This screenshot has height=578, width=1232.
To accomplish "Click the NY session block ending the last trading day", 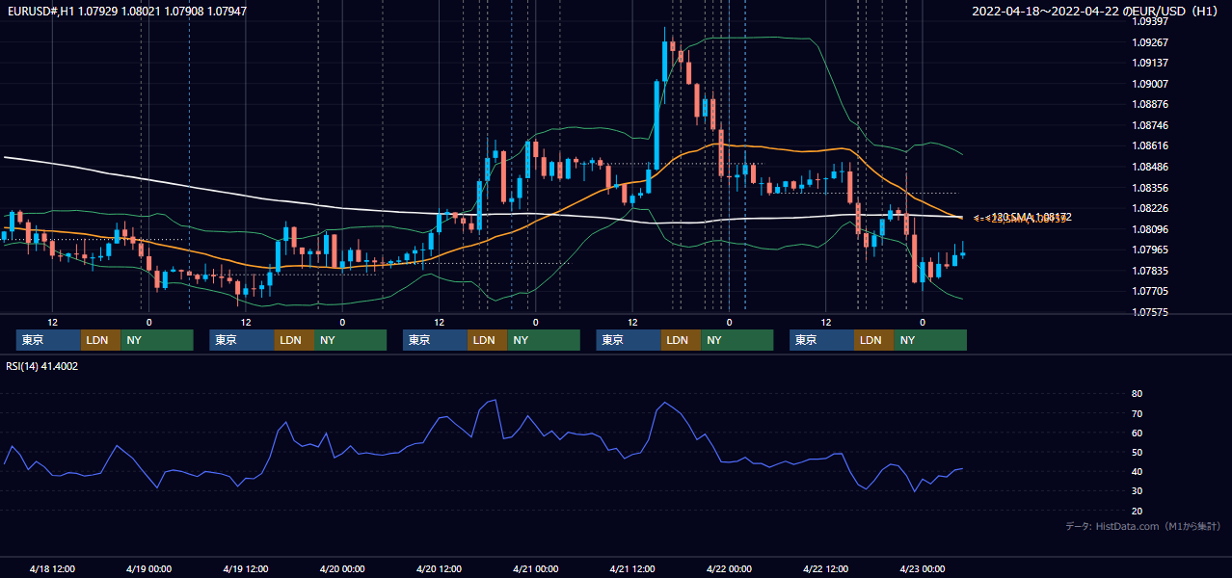I will click(929, 340).
